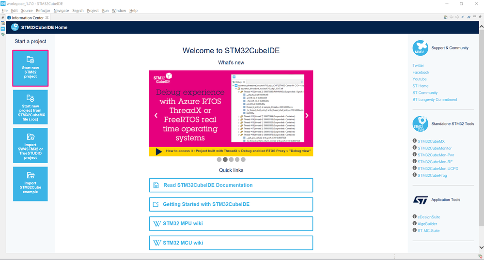Select the third carousel dot
The image size is (484, 260).
click(x=231, y=159)
